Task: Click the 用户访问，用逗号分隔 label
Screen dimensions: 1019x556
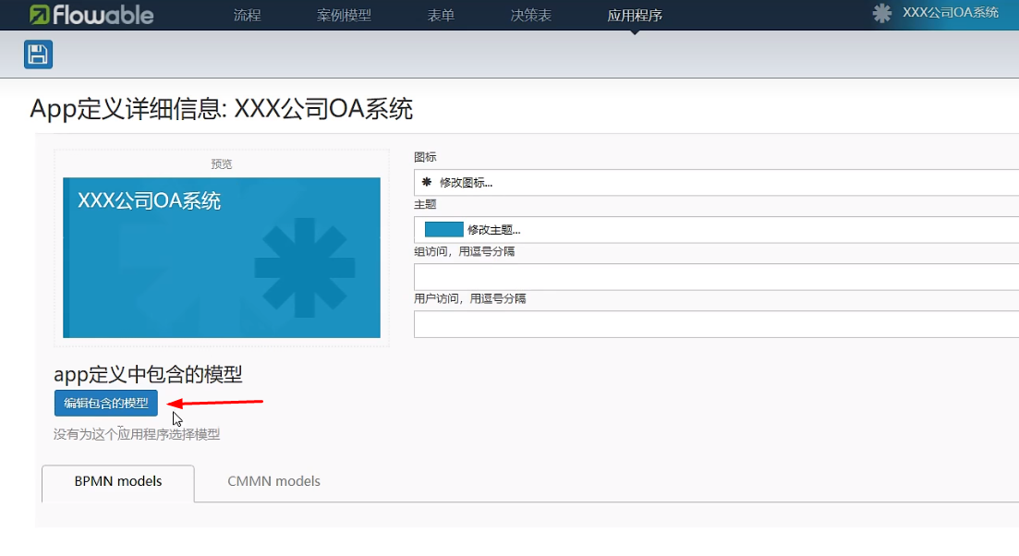Action: coord(470,299)
